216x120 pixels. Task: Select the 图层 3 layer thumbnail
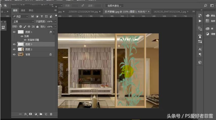21,44
